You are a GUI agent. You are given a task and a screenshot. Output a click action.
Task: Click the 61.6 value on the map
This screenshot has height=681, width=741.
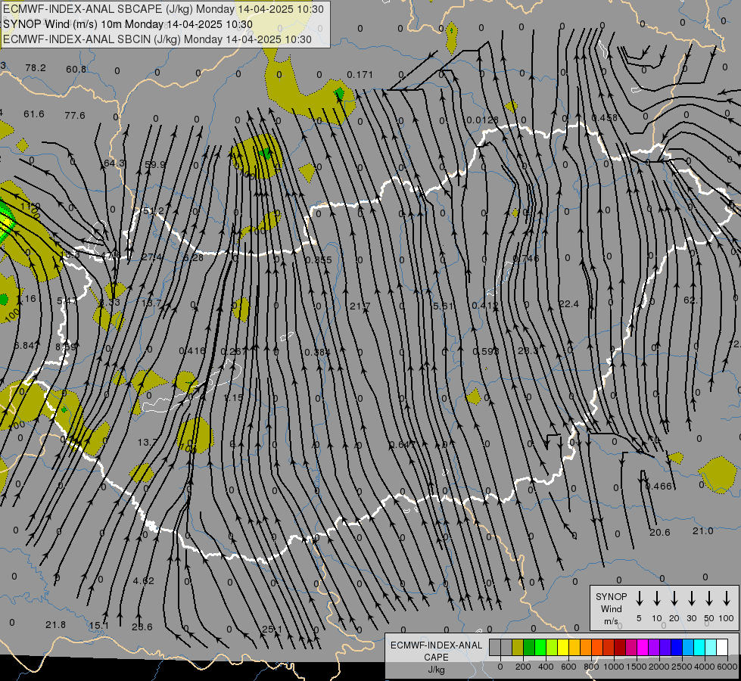point(34,114)
